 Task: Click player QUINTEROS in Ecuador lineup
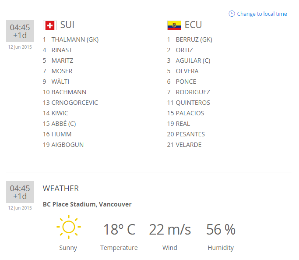(x=193, y=103)
